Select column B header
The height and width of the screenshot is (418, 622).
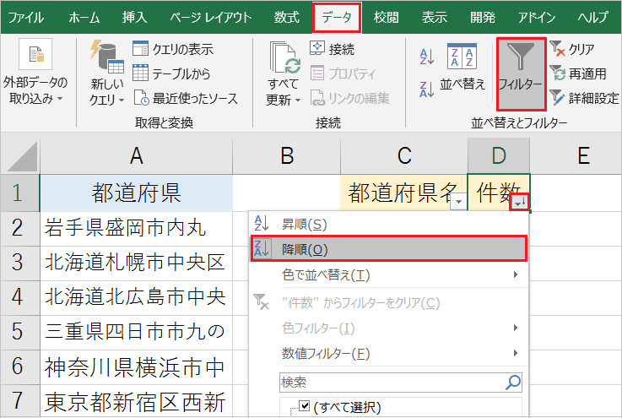point(286,156)
